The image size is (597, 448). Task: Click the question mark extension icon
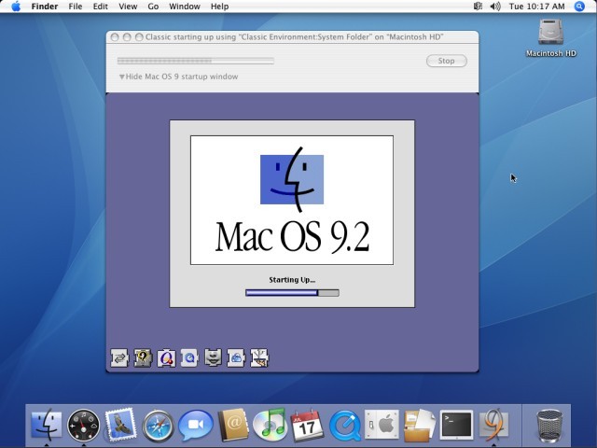click(x=143, y=358)
